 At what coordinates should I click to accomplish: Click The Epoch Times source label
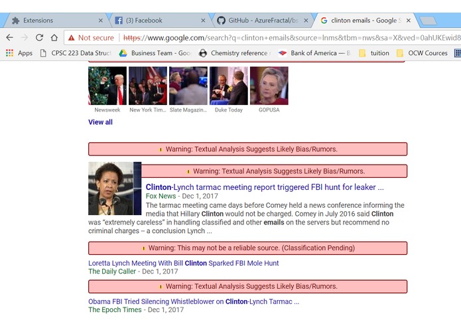click(115, 310)
